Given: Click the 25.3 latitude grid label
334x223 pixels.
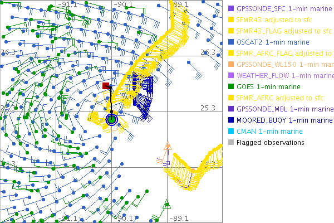Looking at the screenshot, I should pos(208,108).
